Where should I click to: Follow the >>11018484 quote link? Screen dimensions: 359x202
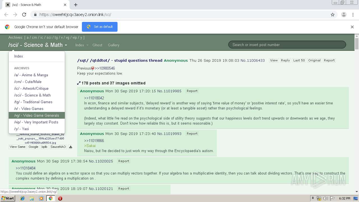coord(26,168)
